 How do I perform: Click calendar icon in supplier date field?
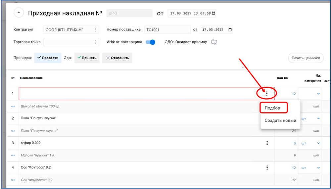tap(230, 30)
